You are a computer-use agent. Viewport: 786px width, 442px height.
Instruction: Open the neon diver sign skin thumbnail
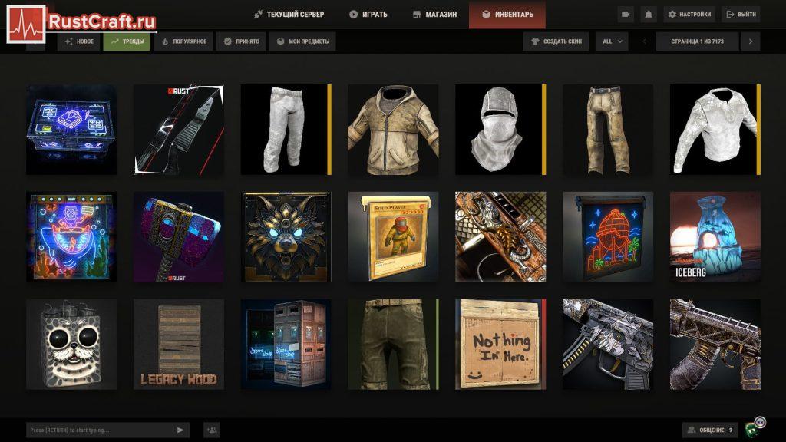(x=71, y=237)
